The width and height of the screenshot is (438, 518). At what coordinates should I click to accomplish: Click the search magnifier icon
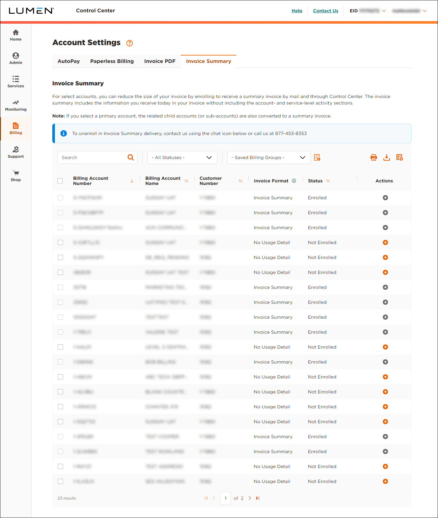tap(131, 157)
